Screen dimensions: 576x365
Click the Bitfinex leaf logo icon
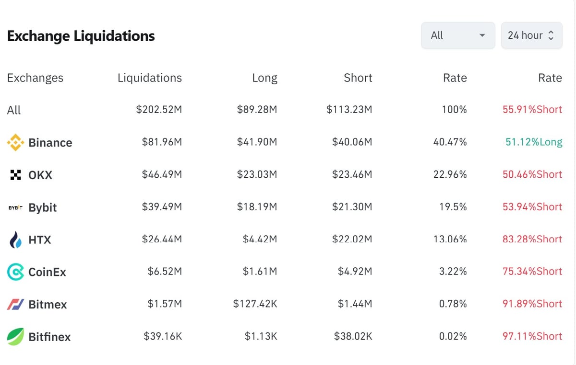click(x=15, y=337)
